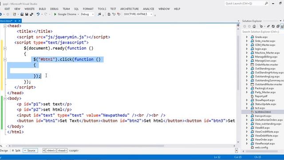Select the <head> tag navigator button
Viewport: 284px width, 160px height.
(x=62, y=151)
